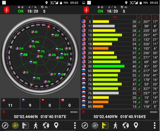The image size is (160, 131).
Task: Select the highlighted bar chart tab on right
Action: [105, 126]
